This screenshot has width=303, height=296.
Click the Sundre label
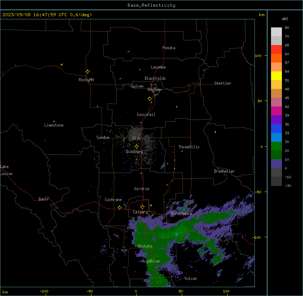pos(103,137)
